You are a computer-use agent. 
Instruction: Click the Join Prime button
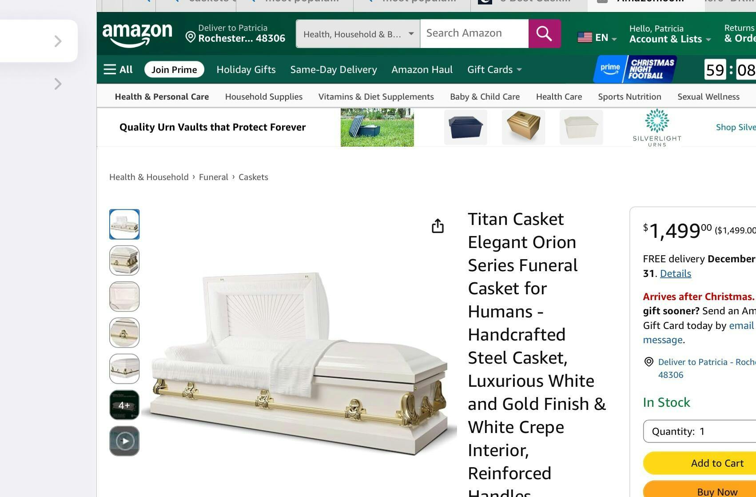[x=174, y=69]
